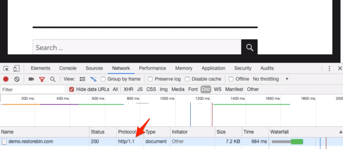Enable Preserve log checkbox
This screenshot has width=343, height=149.
point(150,79)
